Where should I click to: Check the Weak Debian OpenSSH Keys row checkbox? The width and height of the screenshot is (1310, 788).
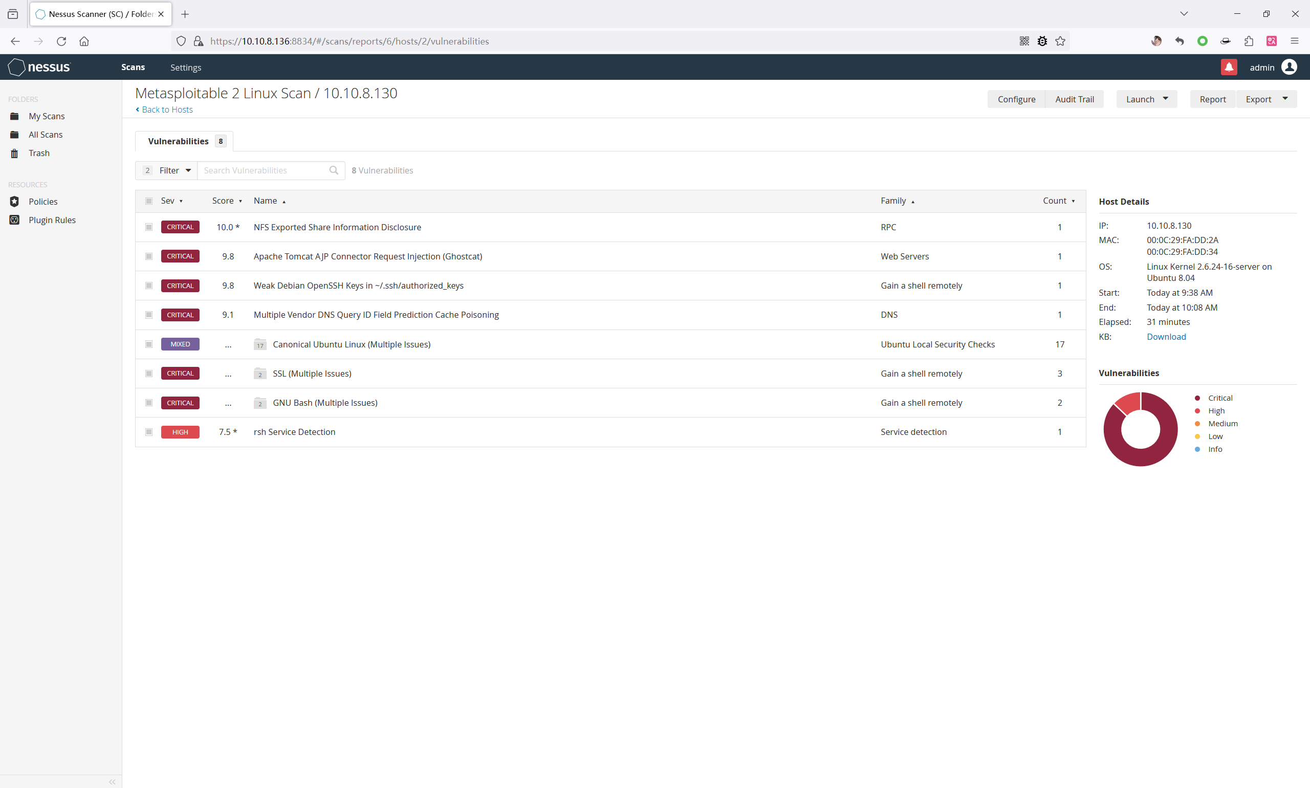click(x=149, y=286)
